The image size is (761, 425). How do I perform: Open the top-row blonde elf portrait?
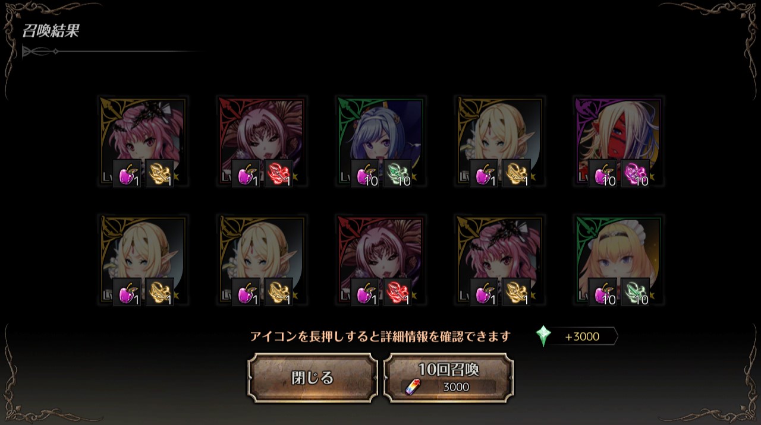click(499, 141)
